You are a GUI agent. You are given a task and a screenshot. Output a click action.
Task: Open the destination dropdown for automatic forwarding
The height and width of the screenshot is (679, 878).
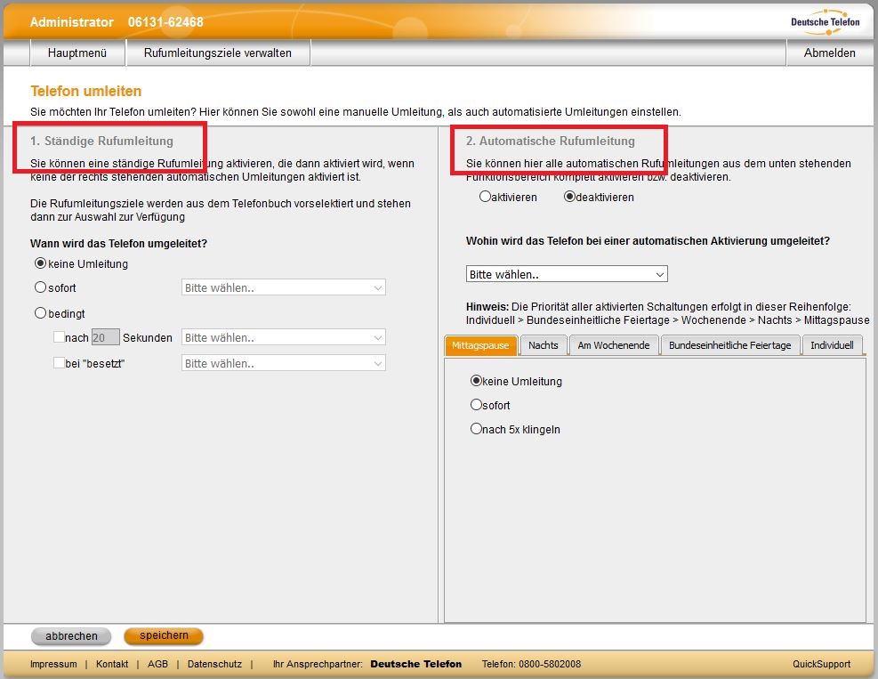(x=567, y=274)
